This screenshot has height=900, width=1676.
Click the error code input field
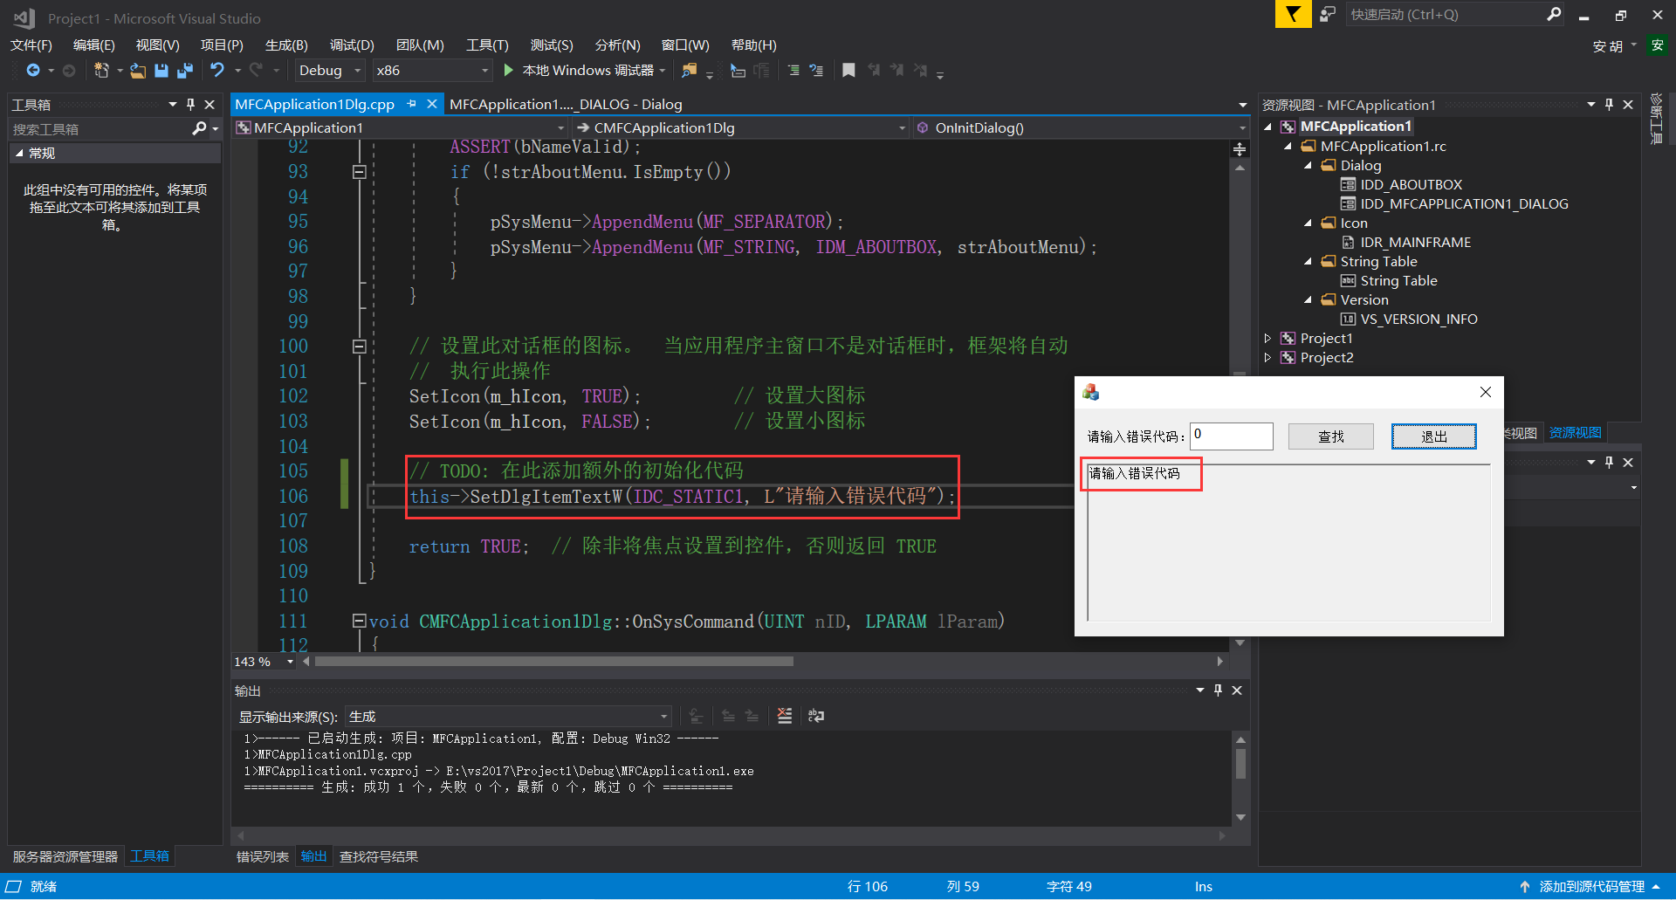click(x=1232, y=436)
